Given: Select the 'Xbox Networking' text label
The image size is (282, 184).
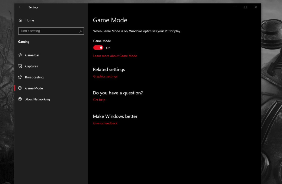Looking at the screenshot, I should [x=38, y=99].
